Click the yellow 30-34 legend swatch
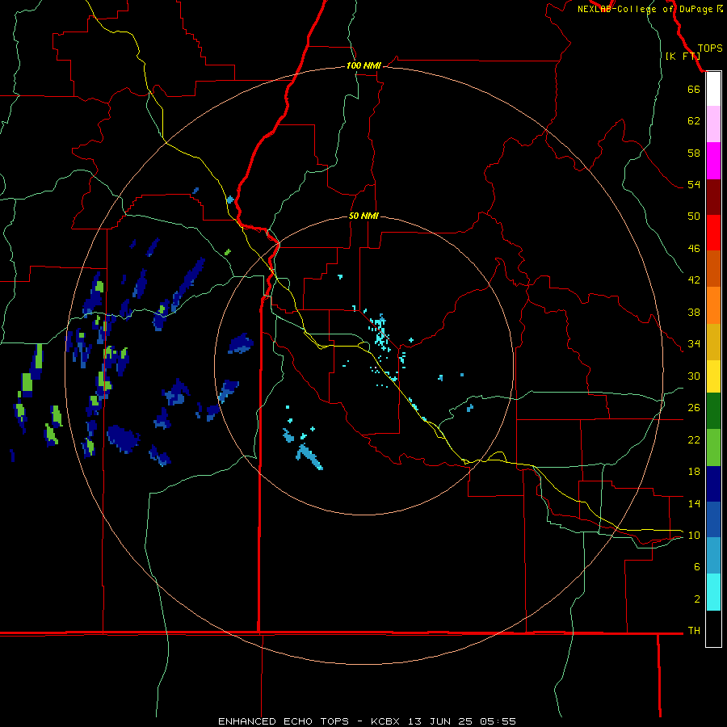Viewport: 727px width, 727px height. (713, 376)
